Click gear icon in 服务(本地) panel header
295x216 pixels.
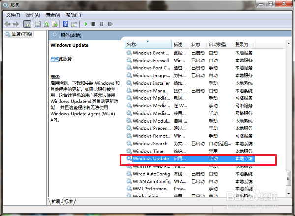(x=55, y=35)
